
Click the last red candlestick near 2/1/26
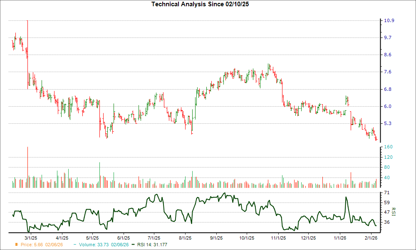(x=376, y=139)
